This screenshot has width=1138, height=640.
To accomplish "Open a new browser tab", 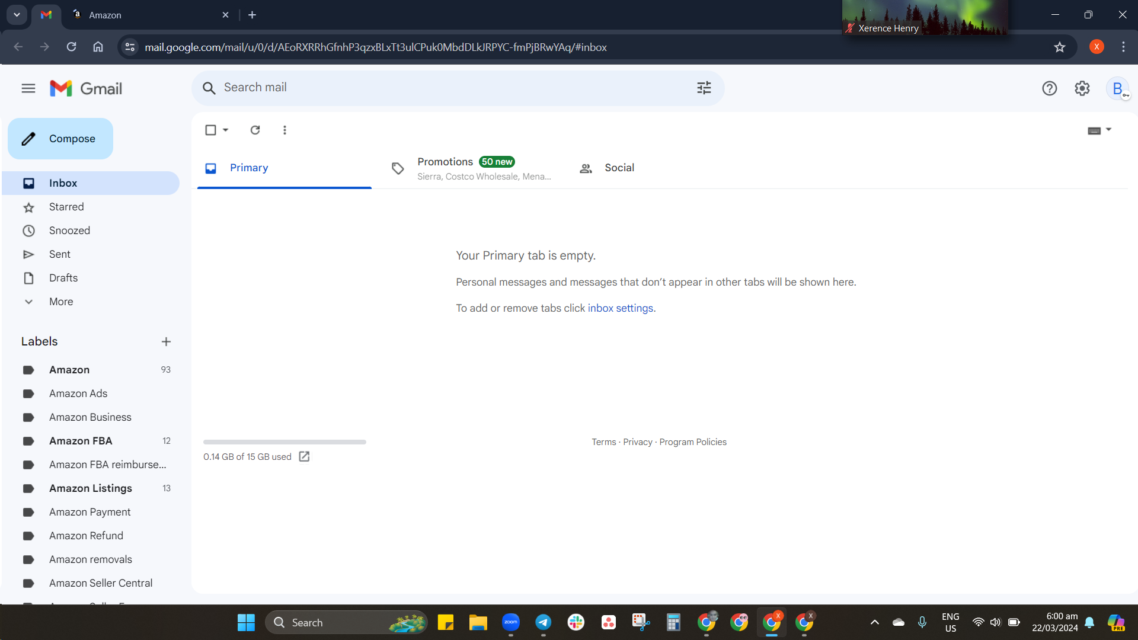I will click(252, 15).
